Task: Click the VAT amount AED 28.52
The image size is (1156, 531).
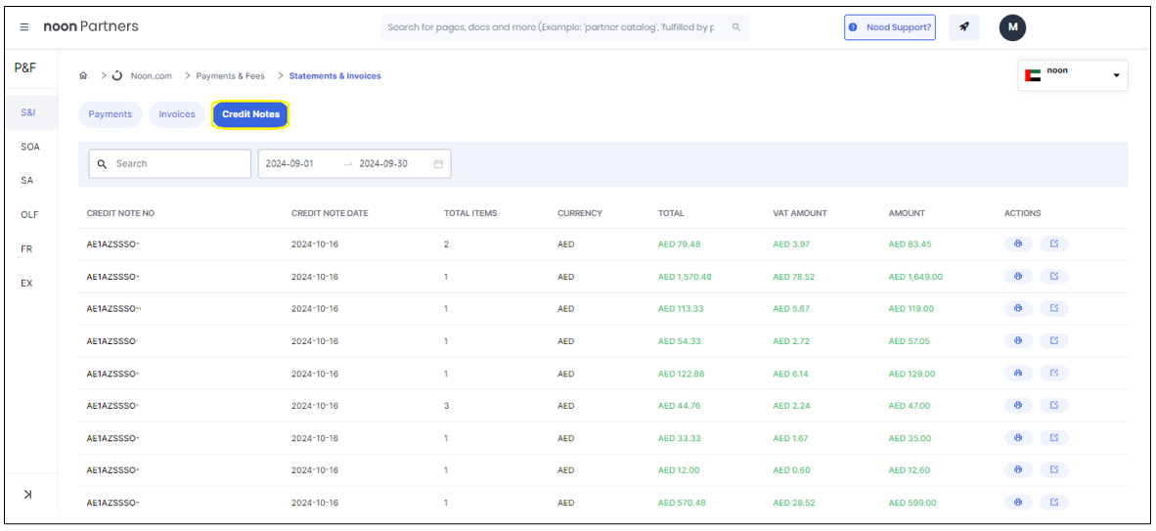Action: (x=794, y=503)
